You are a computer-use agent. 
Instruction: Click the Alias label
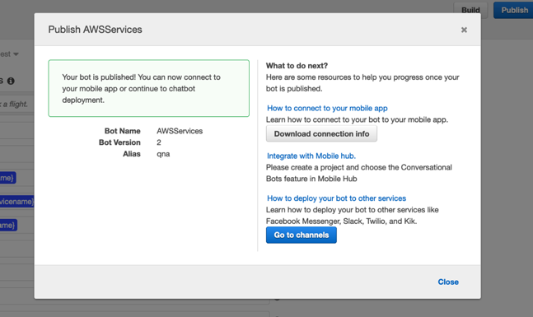pyautogui.click(x=132, y=154)
